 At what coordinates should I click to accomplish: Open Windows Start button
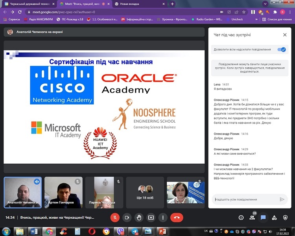click(x=6, y=231)
